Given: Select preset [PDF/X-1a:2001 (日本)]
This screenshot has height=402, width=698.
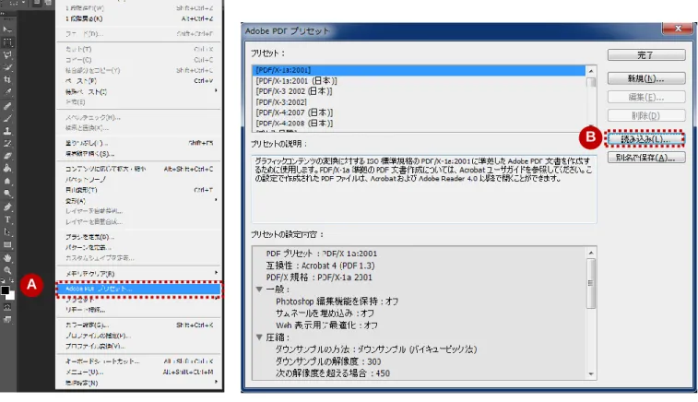Looking at the screenshot, I should 419,80.
